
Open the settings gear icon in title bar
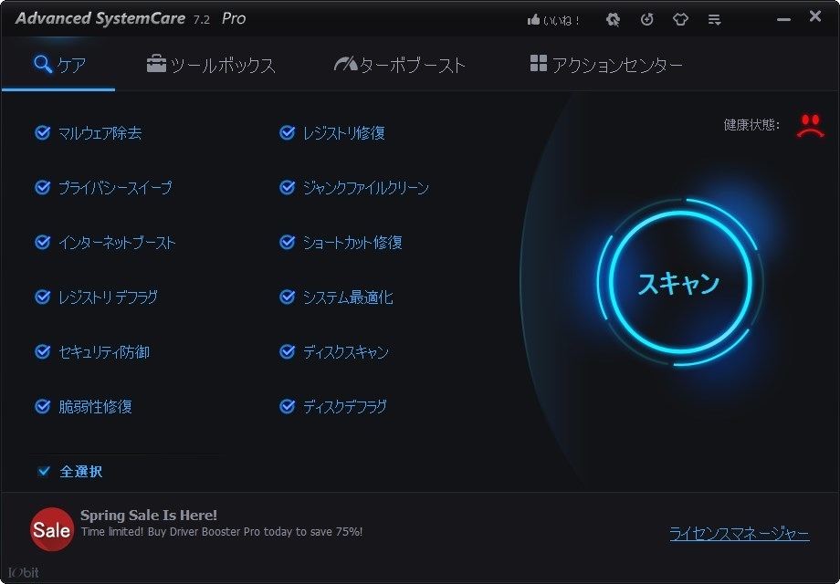click(x=613, y=20)
